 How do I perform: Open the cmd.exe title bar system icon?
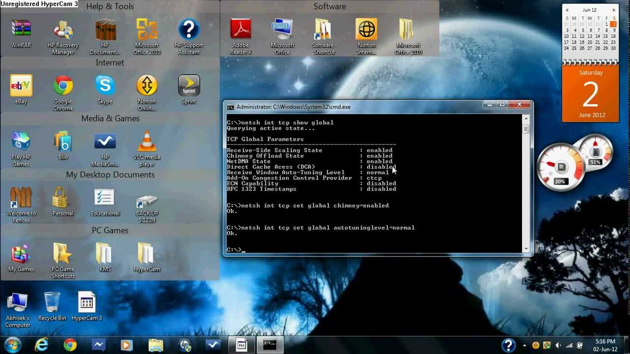[x=230, y=107]
